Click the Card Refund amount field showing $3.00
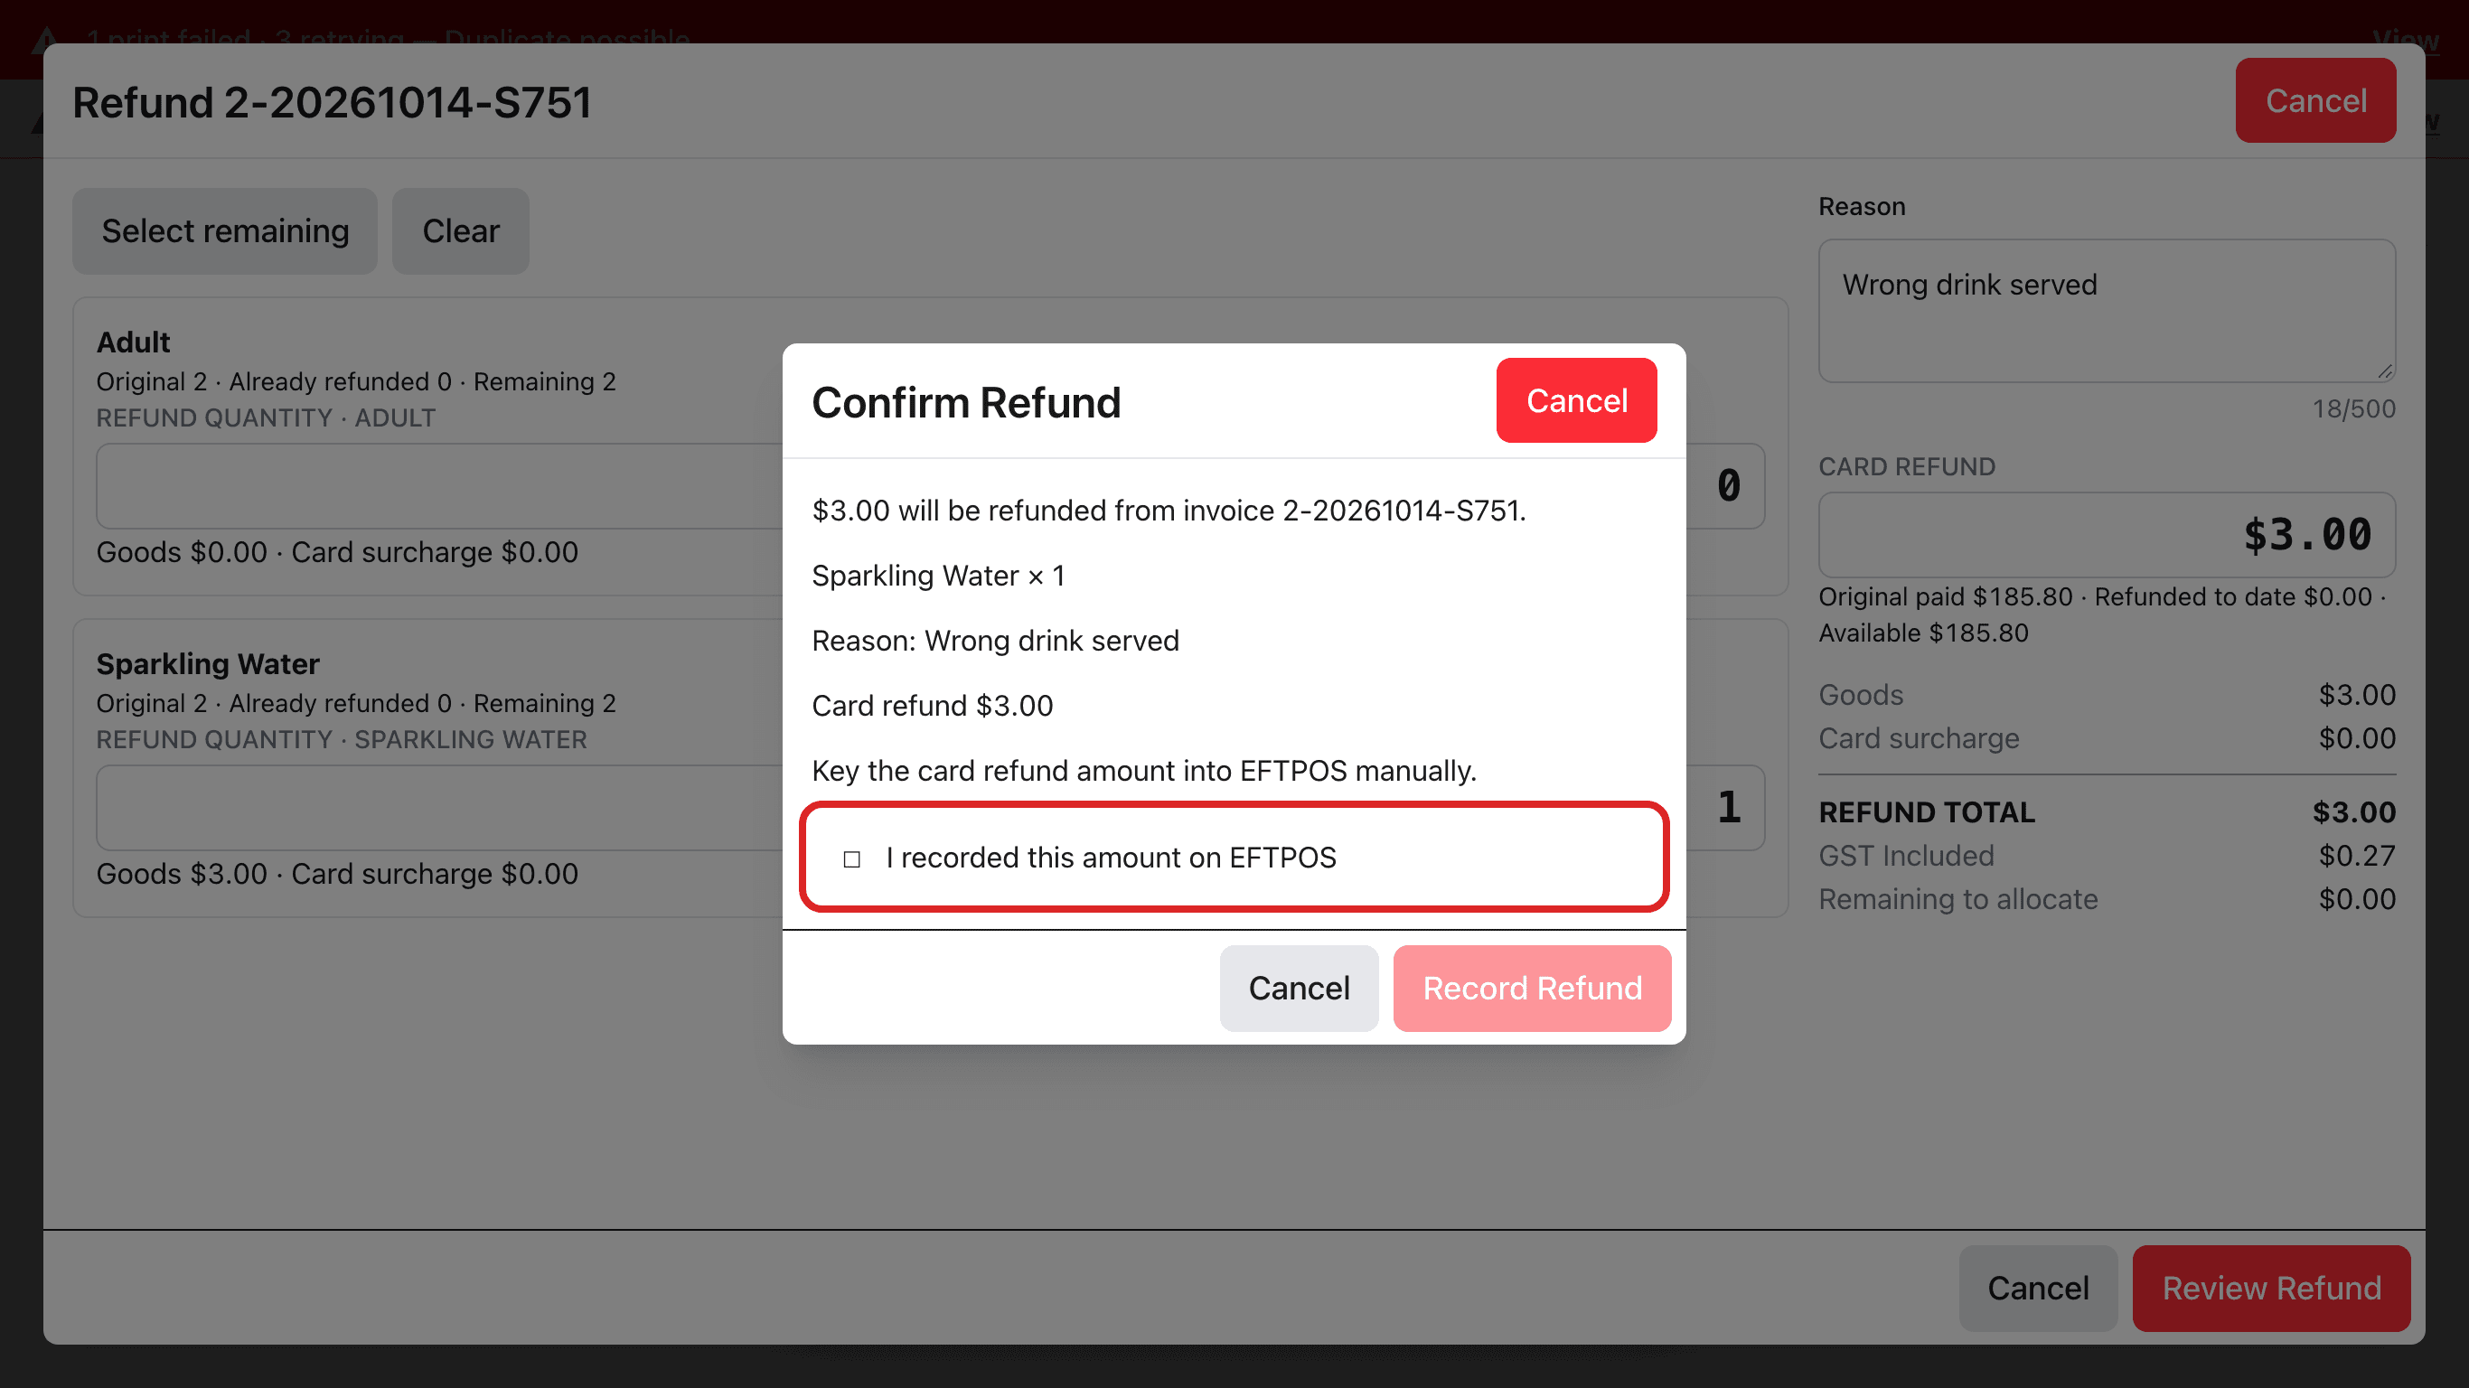 tap(2107, 534)
